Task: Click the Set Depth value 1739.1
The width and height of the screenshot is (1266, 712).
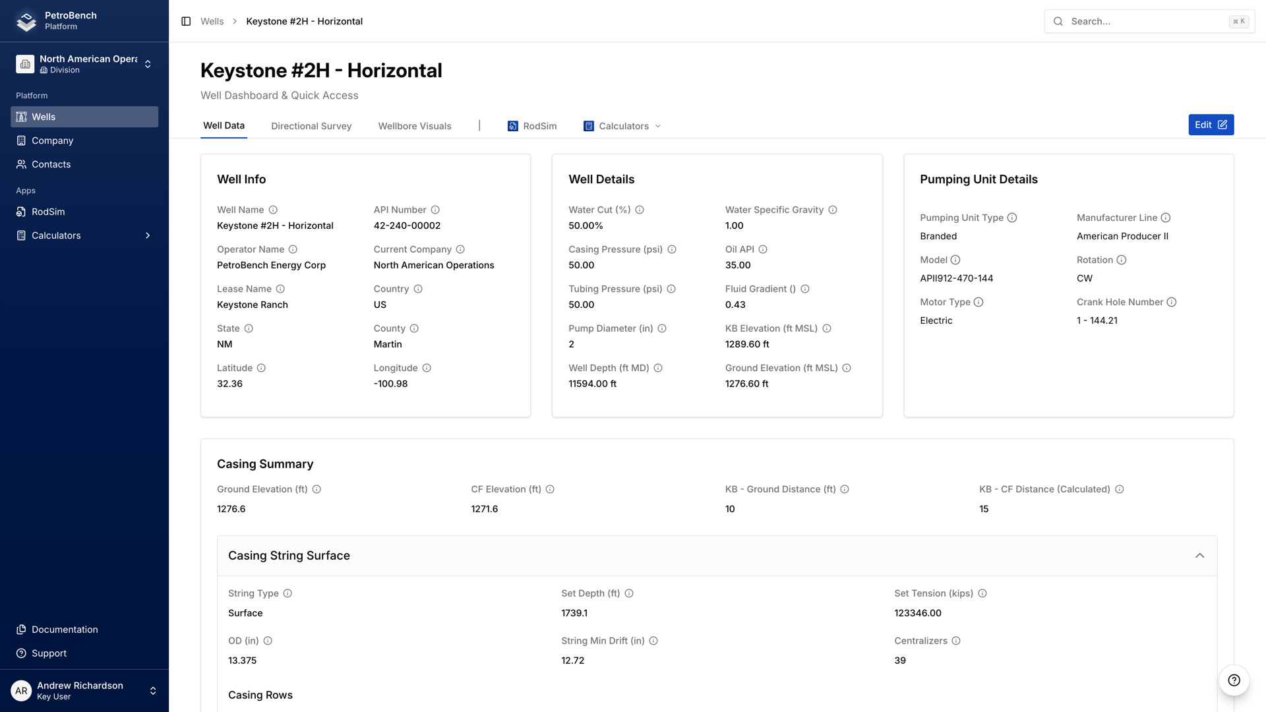Action: [574, 613]
